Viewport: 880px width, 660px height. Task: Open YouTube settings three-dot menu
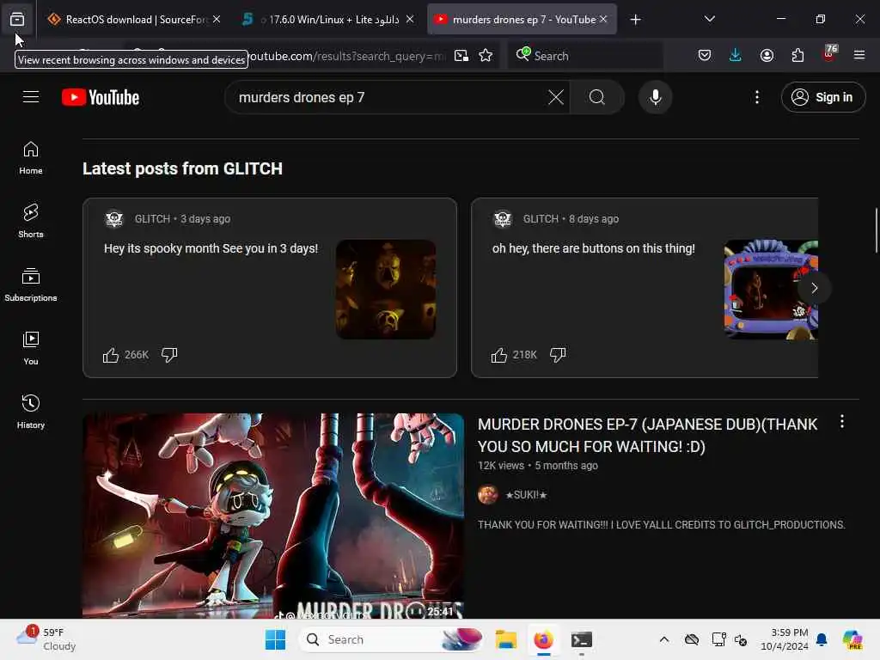pyautogui.click(x=756, y=98)
